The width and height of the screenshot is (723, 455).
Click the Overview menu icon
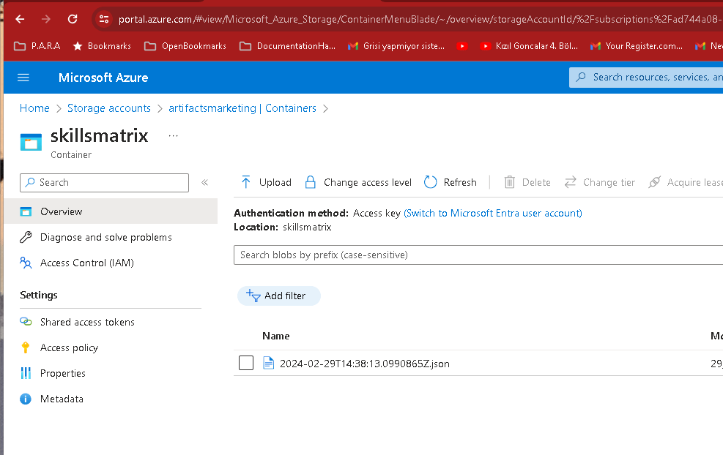click(x=26, y=211)
